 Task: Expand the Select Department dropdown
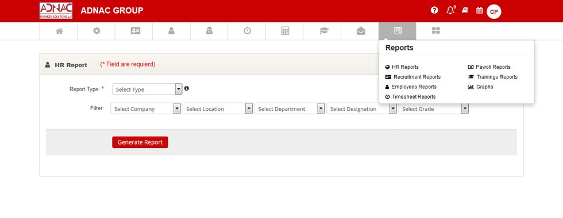click(x=290, y=108)
